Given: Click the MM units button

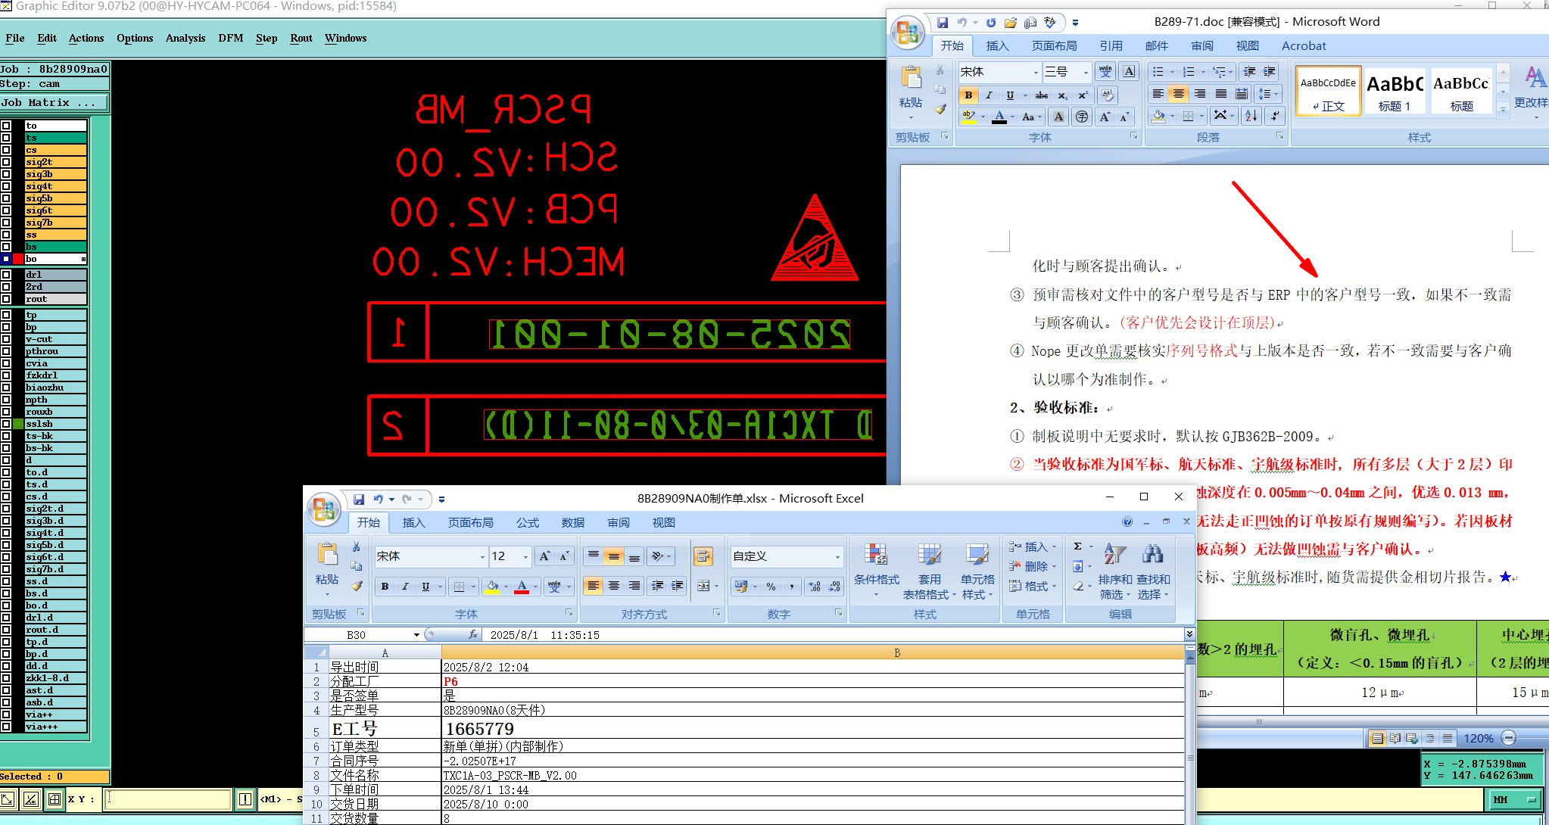Looking at the screenshot, I should pos(1514,799).
